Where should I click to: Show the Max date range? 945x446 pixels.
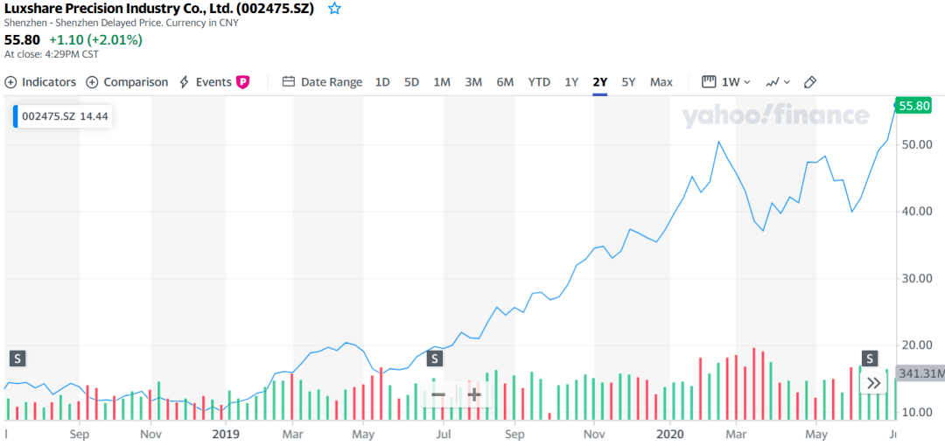[661, 82]
